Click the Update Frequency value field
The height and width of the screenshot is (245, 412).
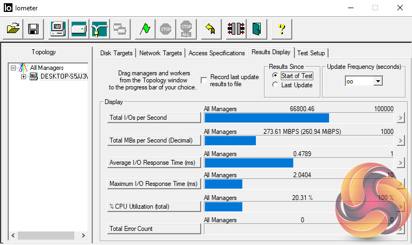[359, 81]
